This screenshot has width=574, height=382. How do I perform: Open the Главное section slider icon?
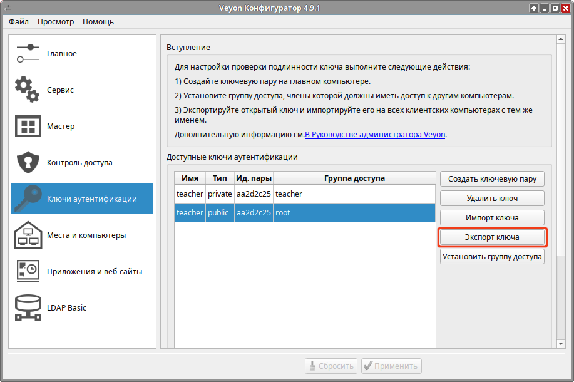point(28,53)
